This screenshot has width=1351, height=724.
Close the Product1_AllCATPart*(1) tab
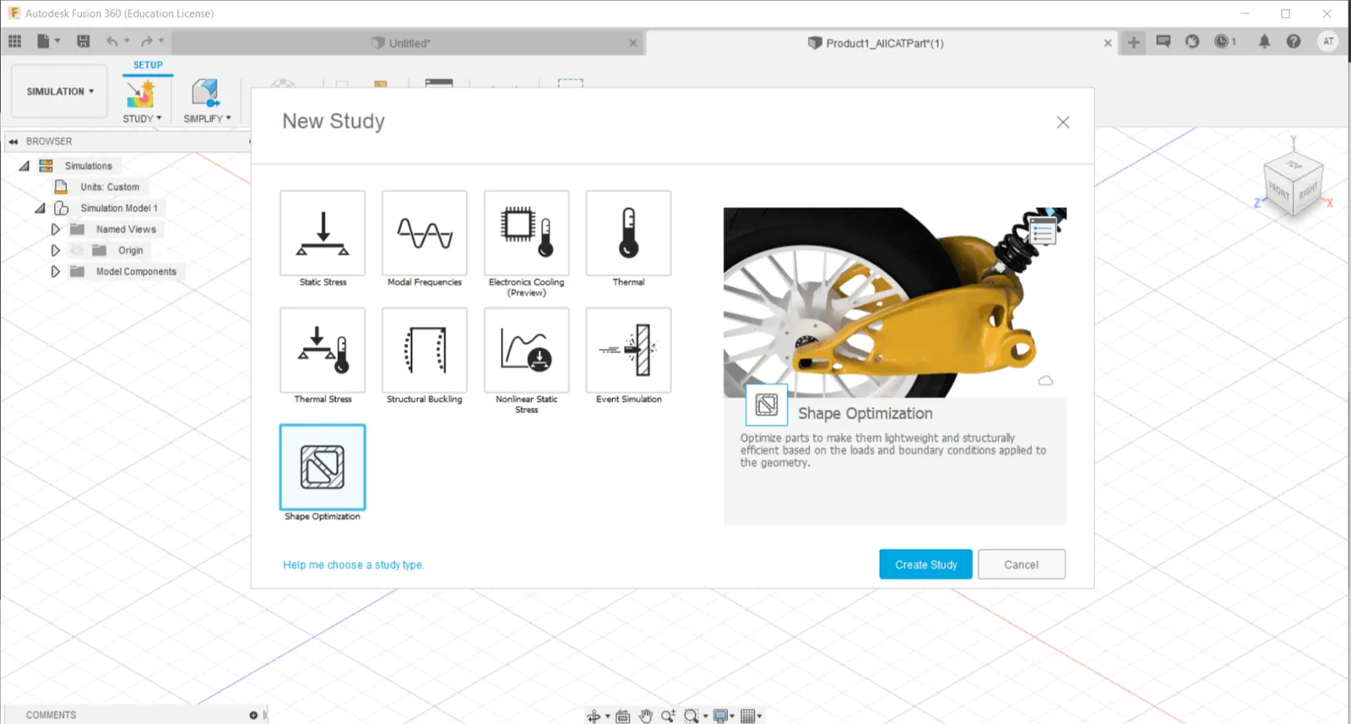(1108, 43)
